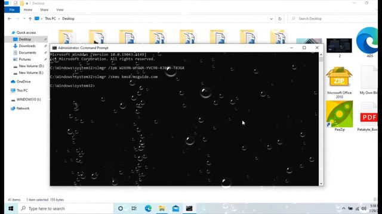Expand the address bar history dropdown
Image resolution: width=382 pixels, height=214 pixels.
pyautogui.click(x=271, y=18)
